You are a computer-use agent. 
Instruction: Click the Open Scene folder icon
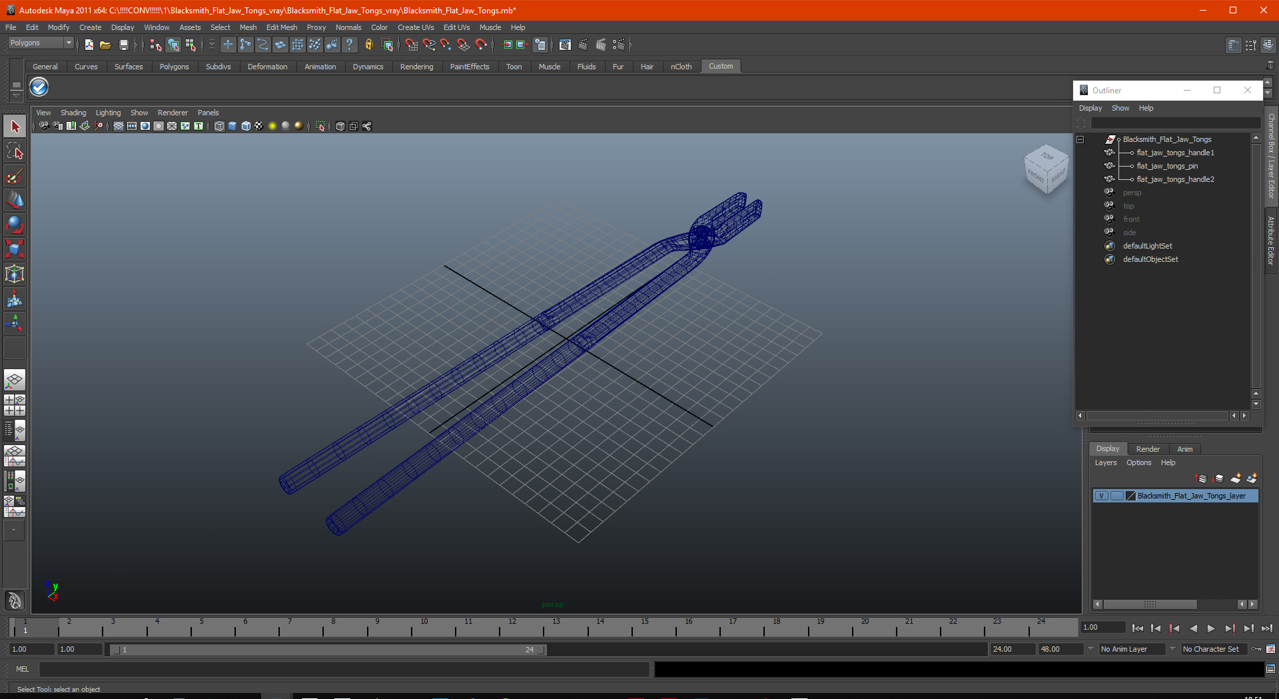[x=105, y=45]
